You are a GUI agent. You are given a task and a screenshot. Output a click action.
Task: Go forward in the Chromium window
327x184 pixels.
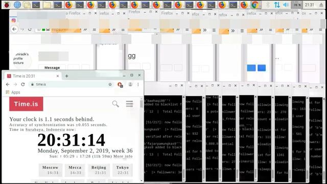click(15, 84)
